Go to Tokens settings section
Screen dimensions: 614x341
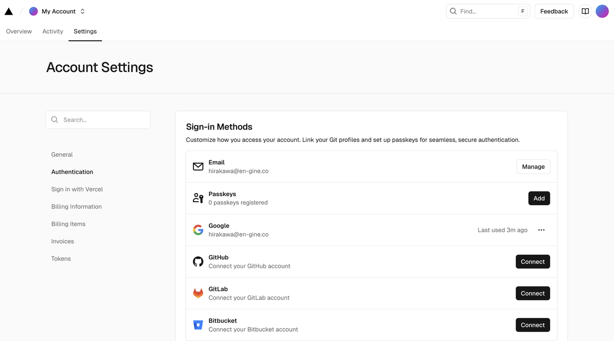click(x=61, y=259)
